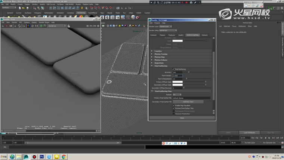Open the Rebuild dropdown set to On
Screen dimensions: 284x160
pos(177,95)
